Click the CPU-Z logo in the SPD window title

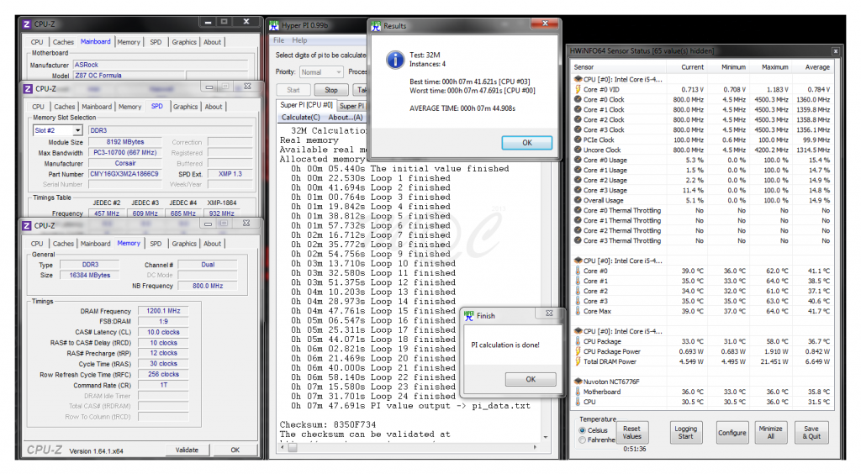tap(27, 88)
